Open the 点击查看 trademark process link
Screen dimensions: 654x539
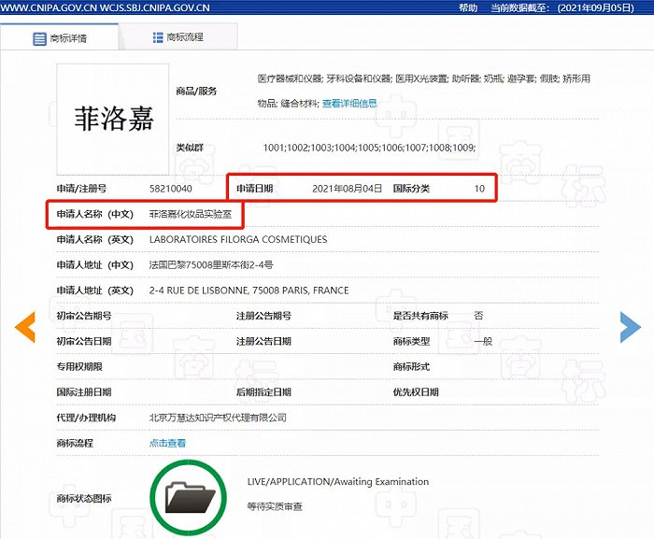click(x=167, y=443)
